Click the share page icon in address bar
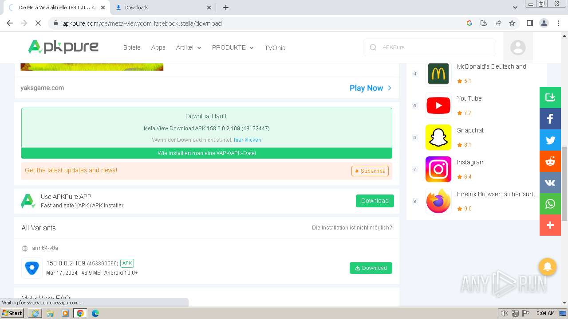This screenshot has height=319, width=568. click(498, 23)
